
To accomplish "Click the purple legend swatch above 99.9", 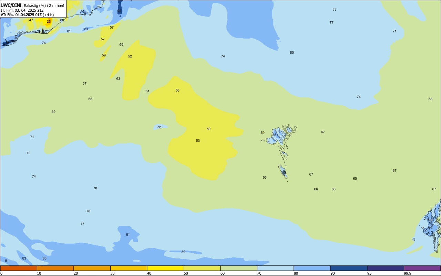I will click(x=422, y=268).
